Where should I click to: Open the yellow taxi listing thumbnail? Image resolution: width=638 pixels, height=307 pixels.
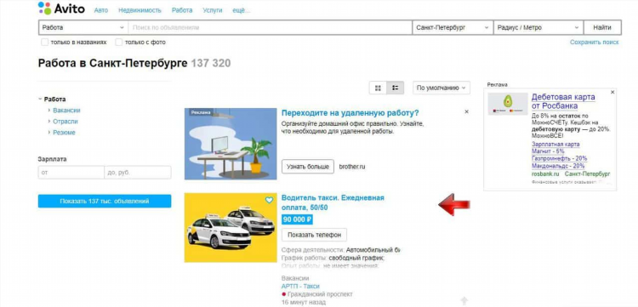(x=231, y=227)
